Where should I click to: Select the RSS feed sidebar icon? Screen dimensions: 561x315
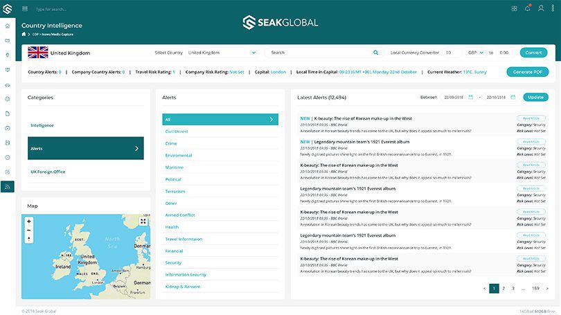point(8,186)
